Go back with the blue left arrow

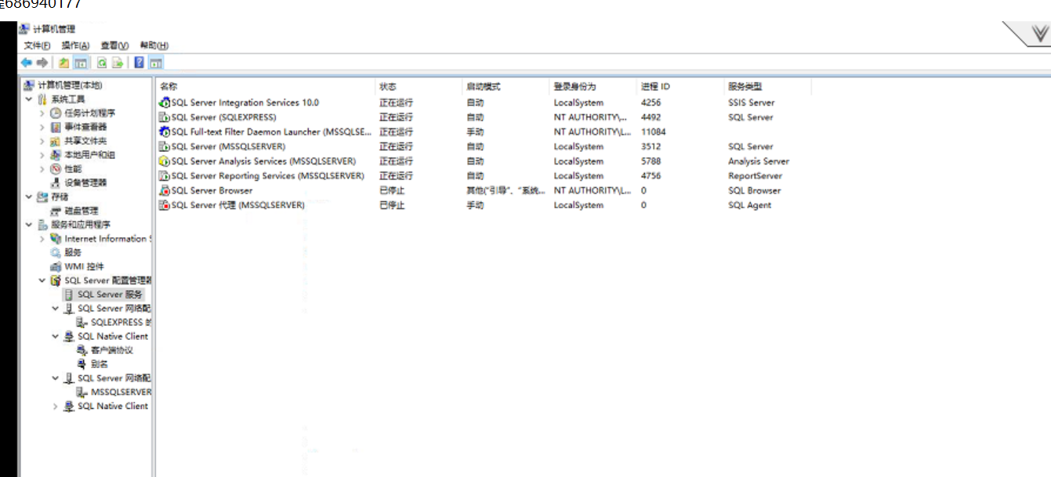click(x=27, y=63)
